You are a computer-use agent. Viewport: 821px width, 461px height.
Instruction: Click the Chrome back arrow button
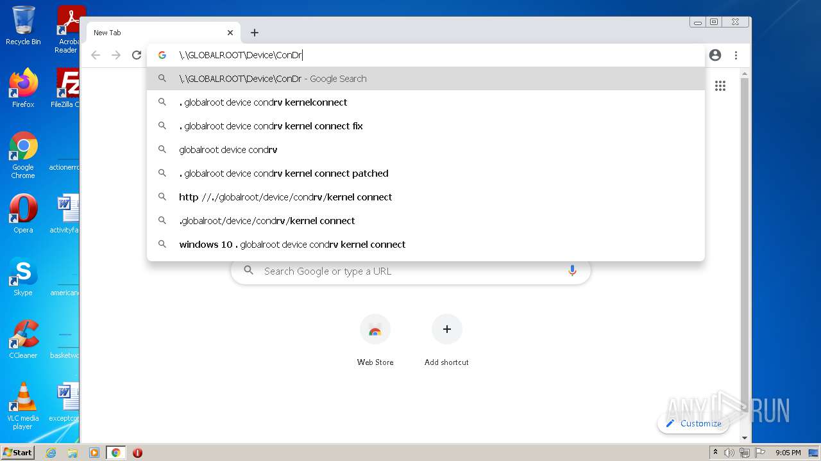point(96,55)
